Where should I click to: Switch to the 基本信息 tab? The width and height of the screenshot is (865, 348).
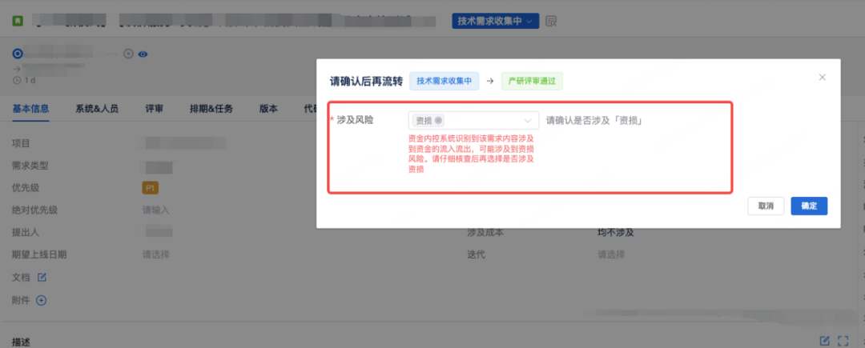[30, 109]
